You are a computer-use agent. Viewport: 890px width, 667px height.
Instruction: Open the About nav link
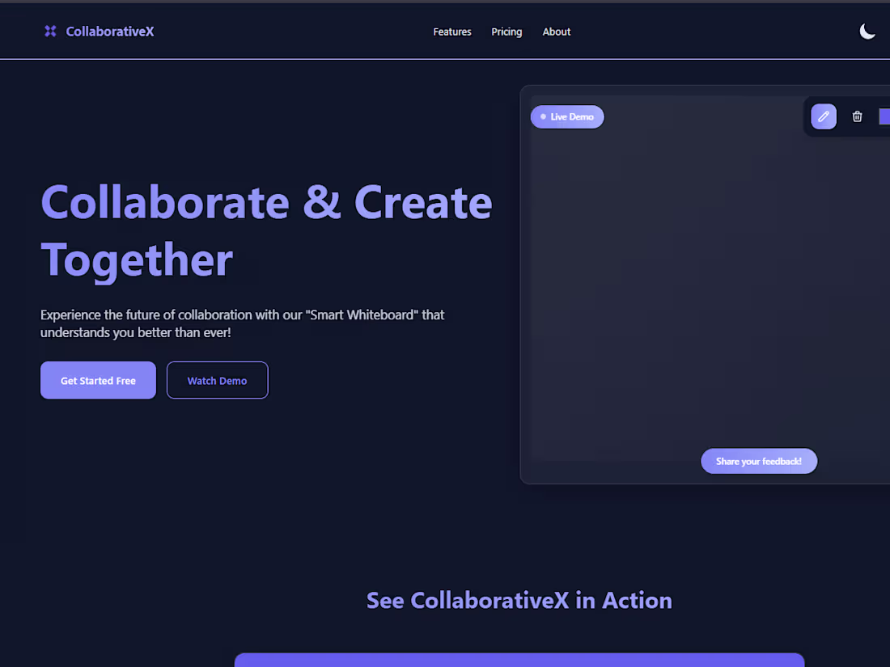(557, 32)
